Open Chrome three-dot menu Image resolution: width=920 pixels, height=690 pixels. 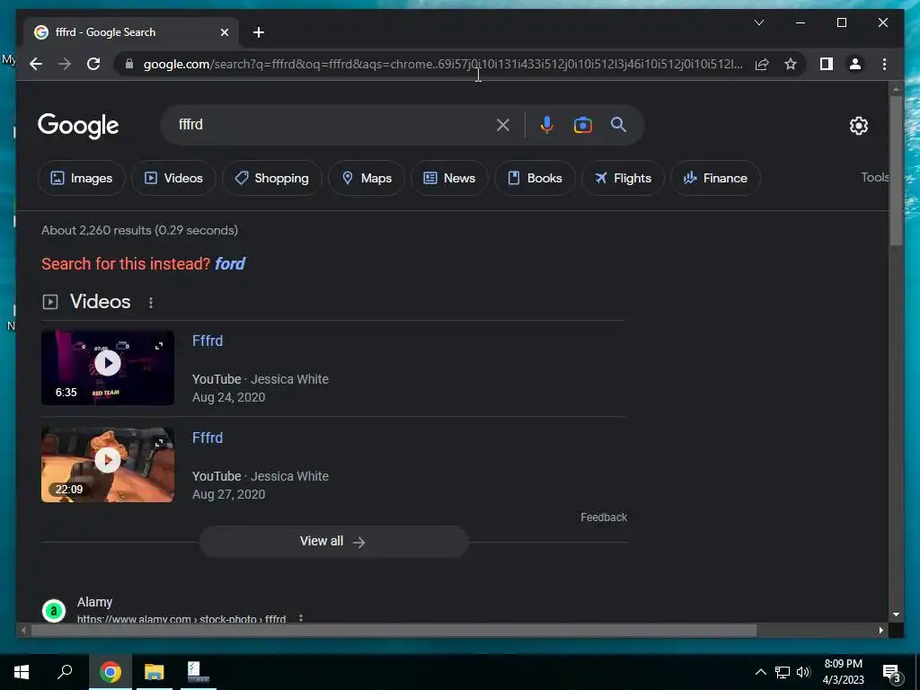point(884,64)
